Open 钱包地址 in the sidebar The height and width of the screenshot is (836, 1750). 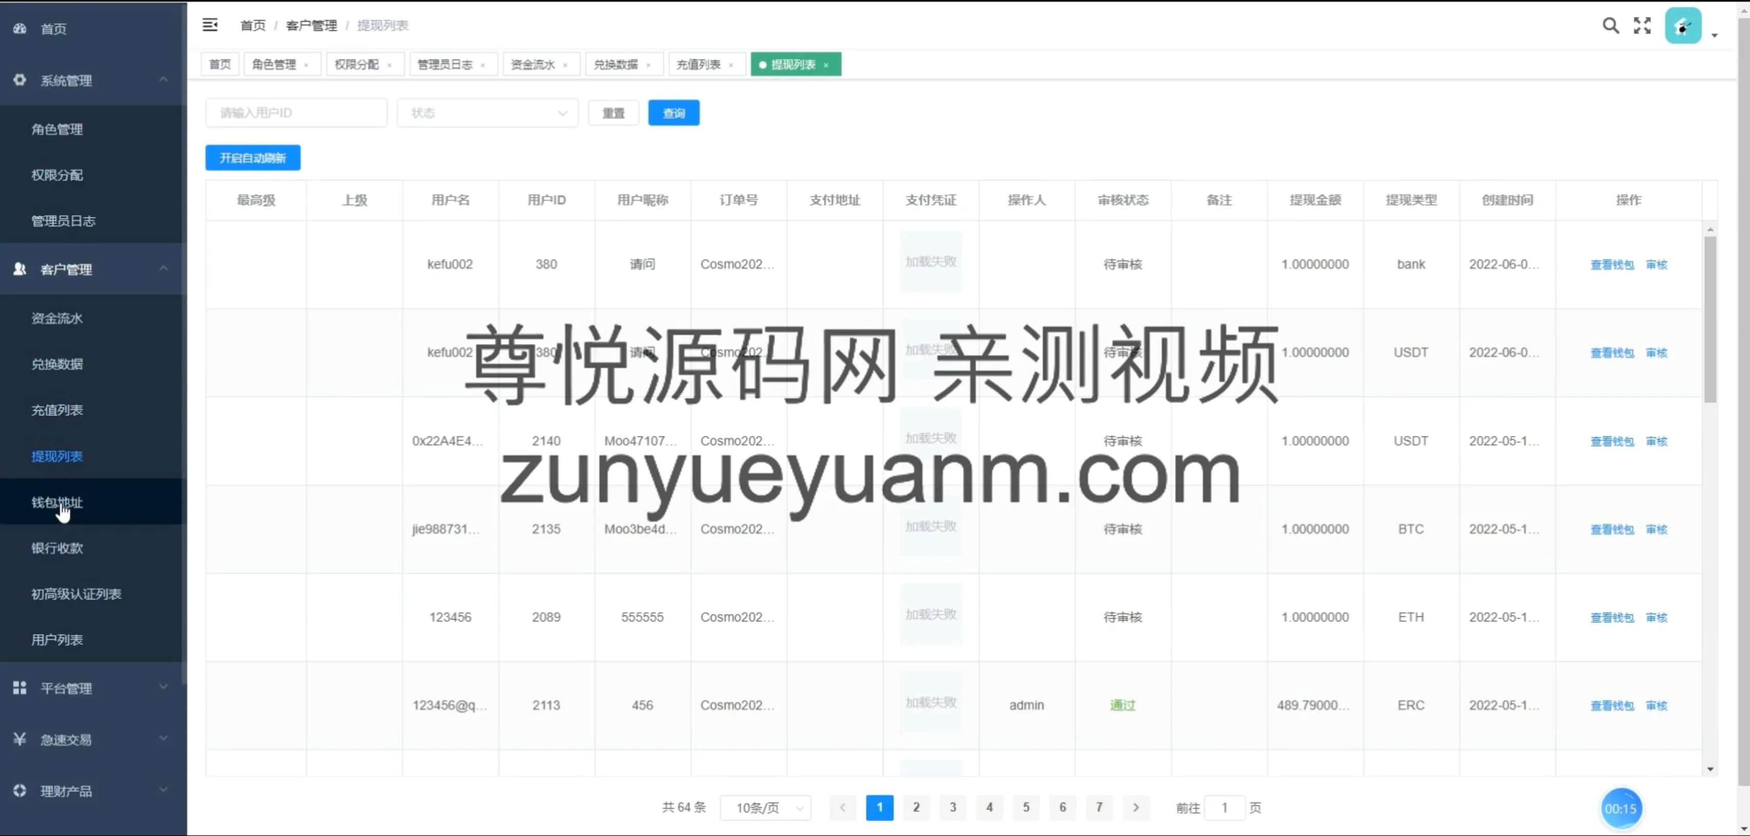(x=57, y=503)
